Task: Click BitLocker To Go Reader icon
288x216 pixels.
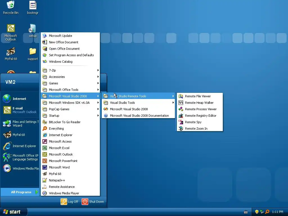Action: 45,122
